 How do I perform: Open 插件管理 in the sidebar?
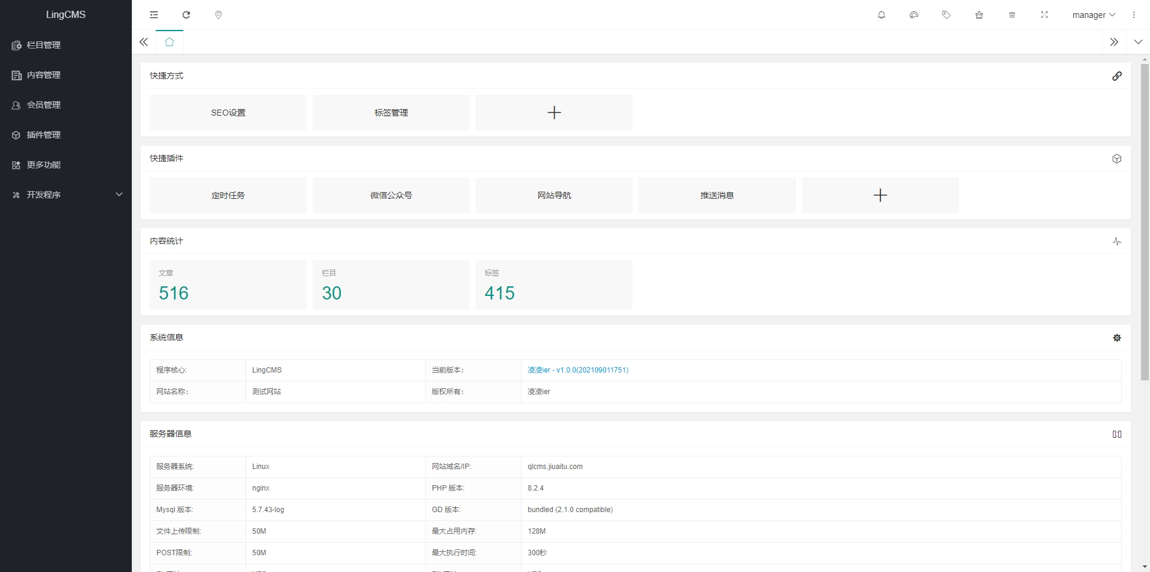click(x=66, y=135)
